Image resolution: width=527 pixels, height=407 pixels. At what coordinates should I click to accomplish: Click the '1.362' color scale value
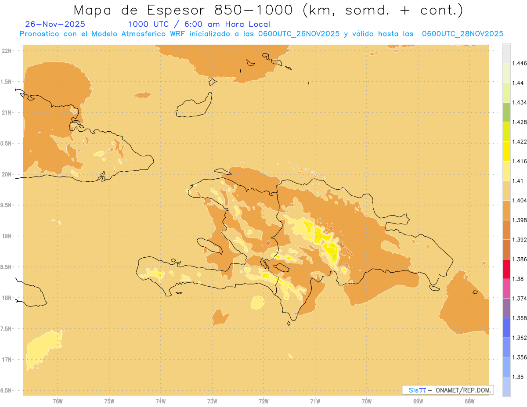point(520,338)
